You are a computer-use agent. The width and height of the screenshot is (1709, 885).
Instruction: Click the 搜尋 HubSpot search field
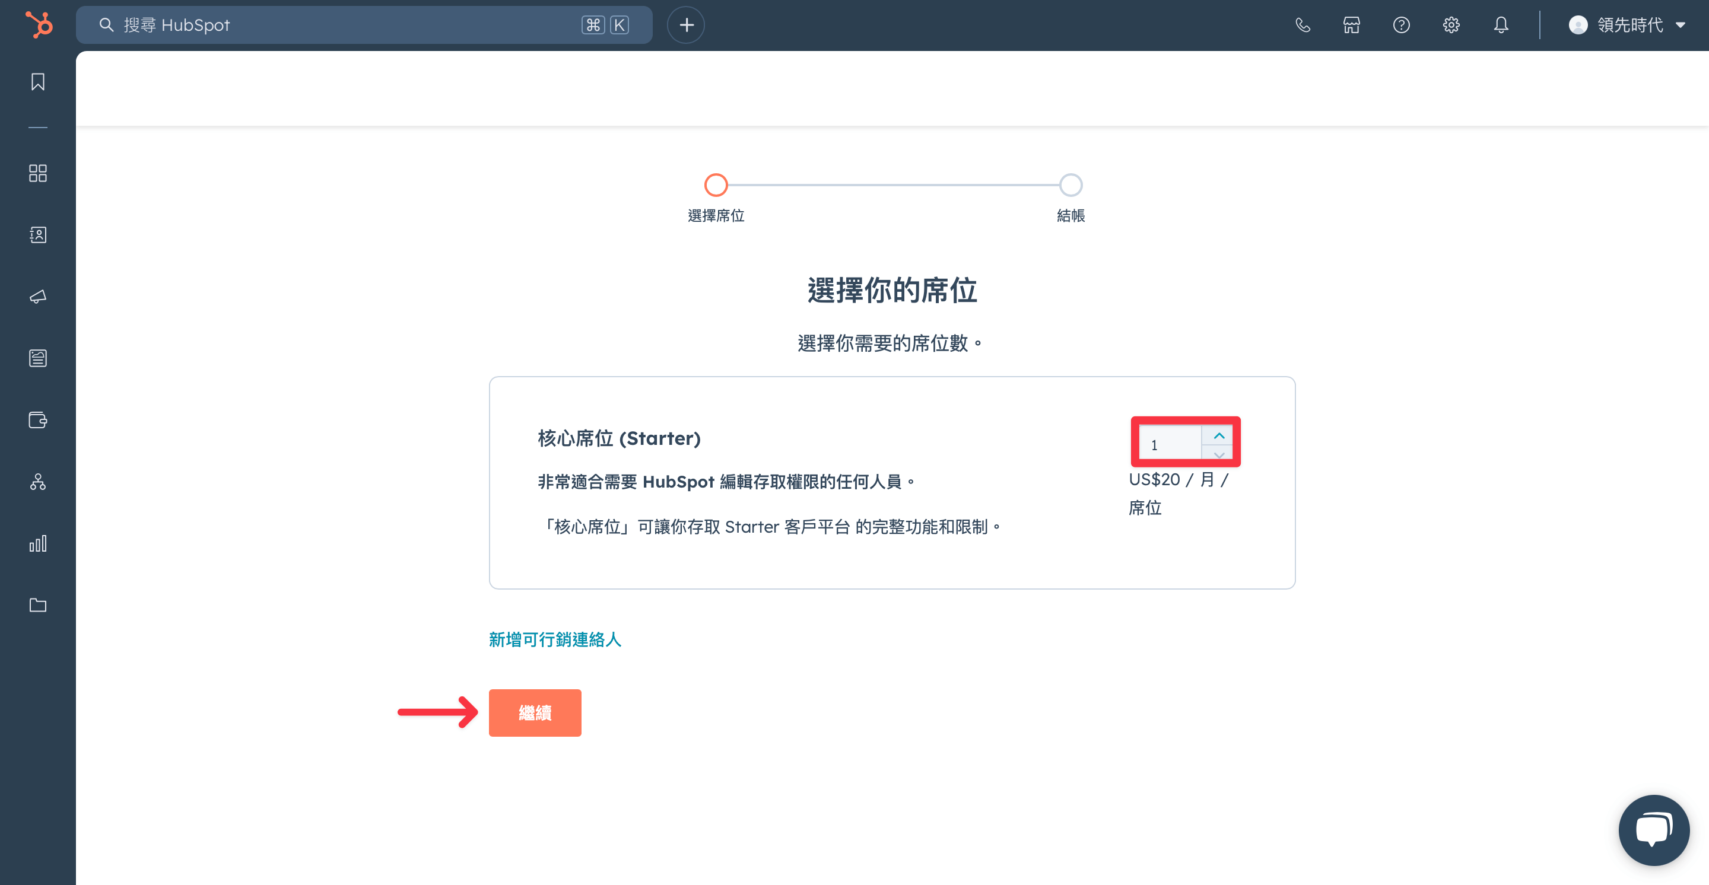tap(364, 25)
